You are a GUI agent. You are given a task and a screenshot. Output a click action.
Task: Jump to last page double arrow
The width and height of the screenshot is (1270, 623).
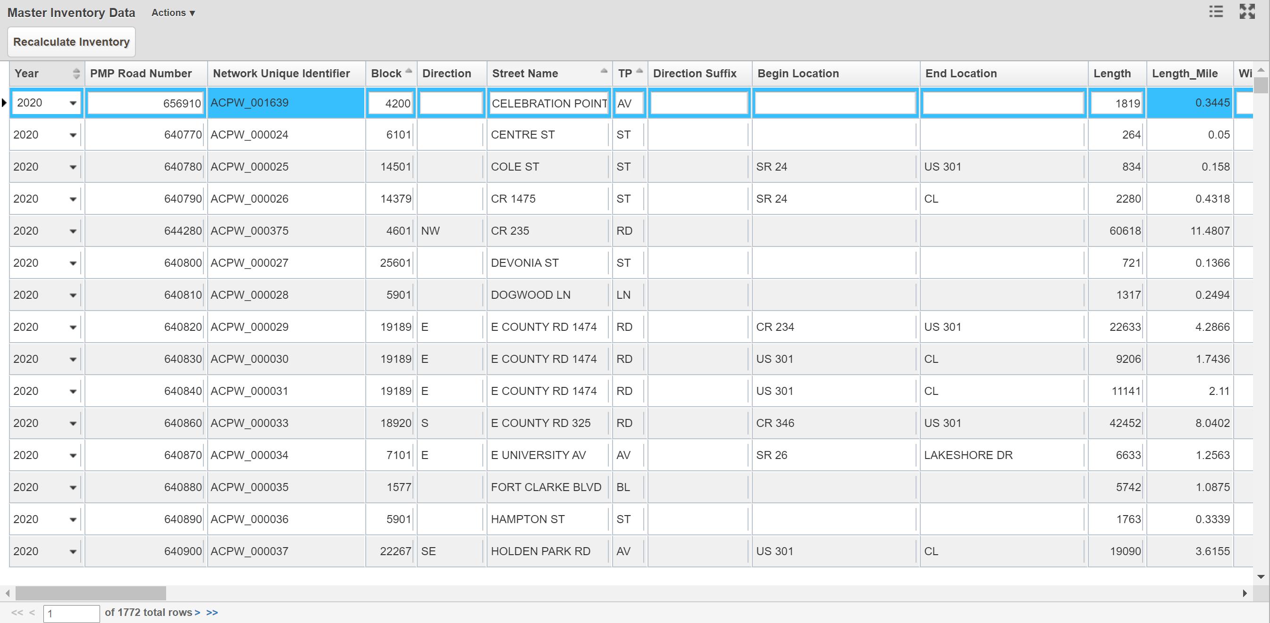tap(212, 612)
